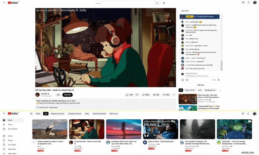Click the search magnifier button
The height and width of the screenshot is (155, 259).
pyautogui.click(x=157, y=3)
